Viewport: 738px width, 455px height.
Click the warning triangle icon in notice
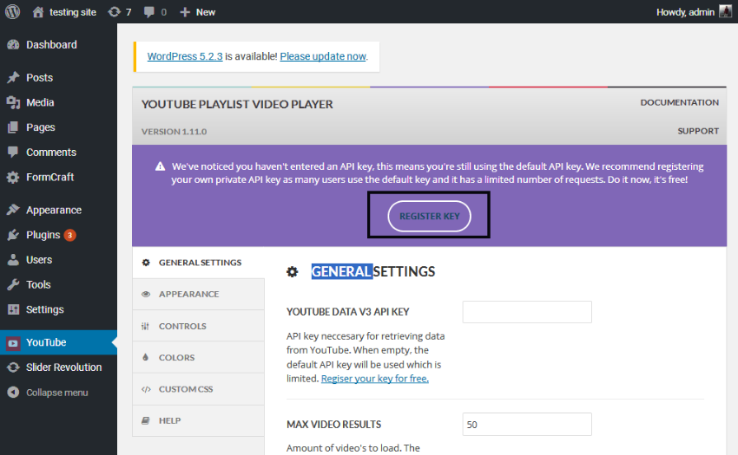160,166
